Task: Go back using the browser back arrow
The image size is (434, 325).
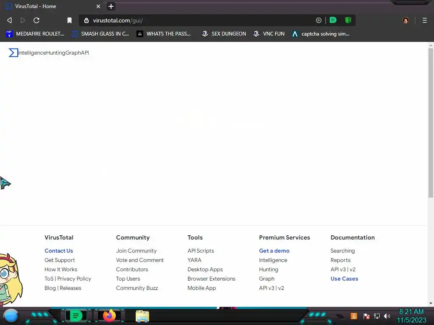Action: tap(9, 20)
